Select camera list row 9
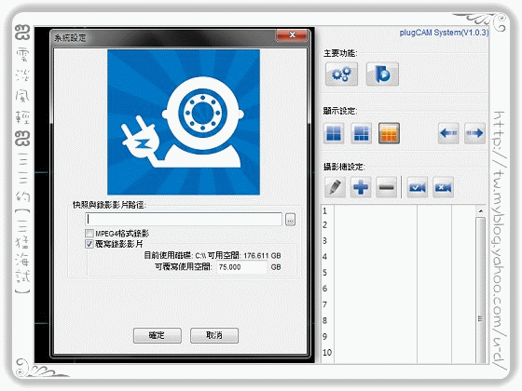Image resolution: width=522 pixels, height=391 pixels. coord(398,336)
